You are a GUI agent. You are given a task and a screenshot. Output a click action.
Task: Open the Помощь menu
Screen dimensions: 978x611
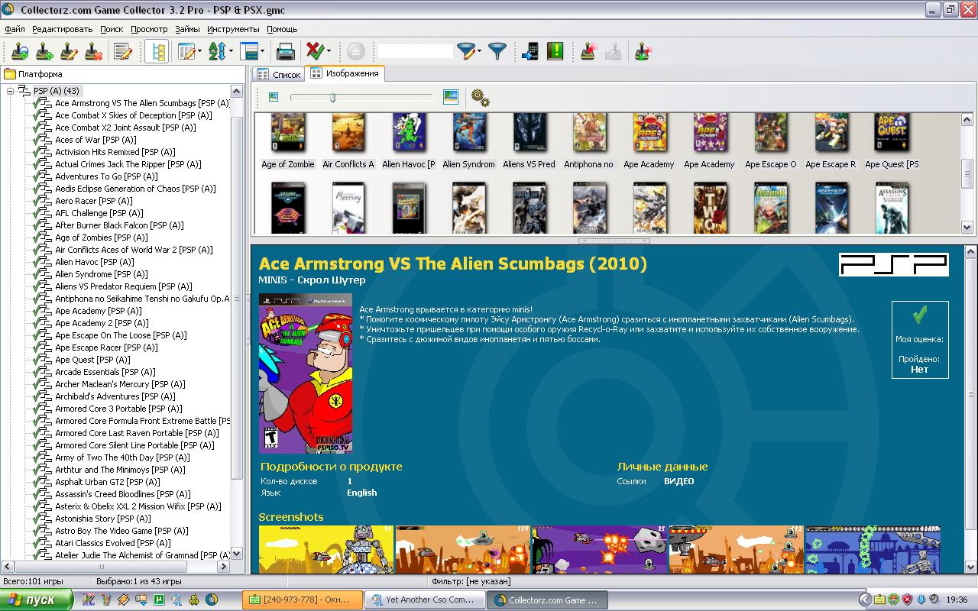pyautogui.click(x=282, y=29)
